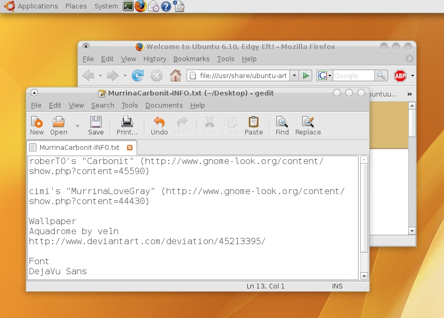Launch Terminal from the top panel
This screenshot has width=444, height=318.
[x=128, y=6]
